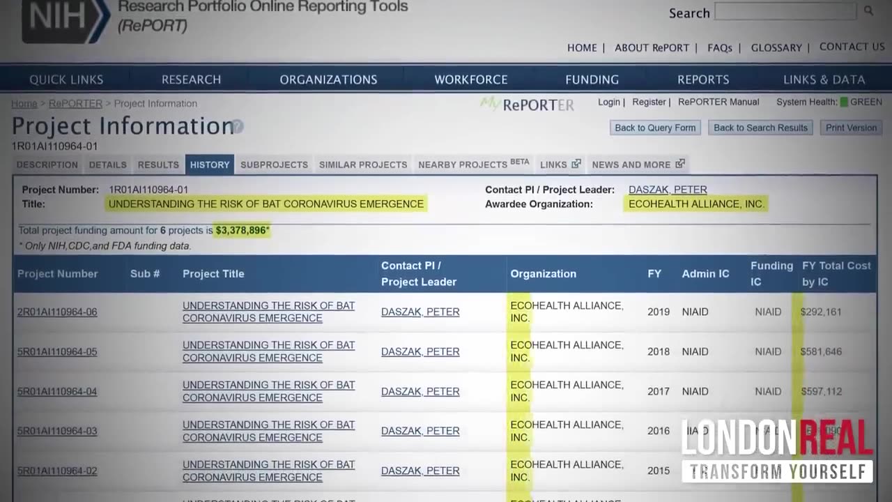Click the My RePORTER logo

[527, 105]
